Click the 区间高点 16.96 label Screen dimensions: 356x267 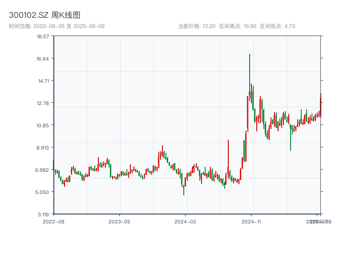[x=238, y=26]
